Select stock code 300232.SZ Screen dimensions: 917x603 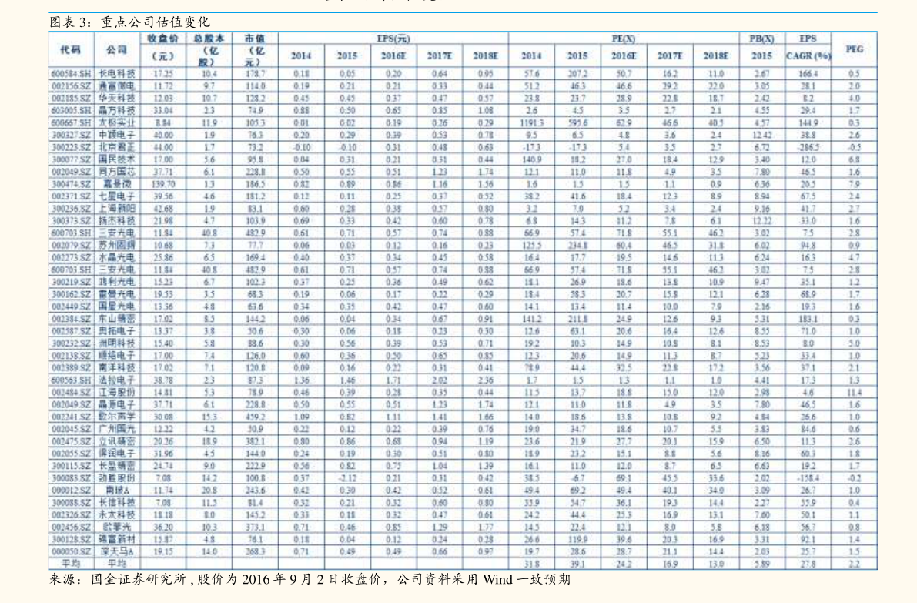[71, 343]
